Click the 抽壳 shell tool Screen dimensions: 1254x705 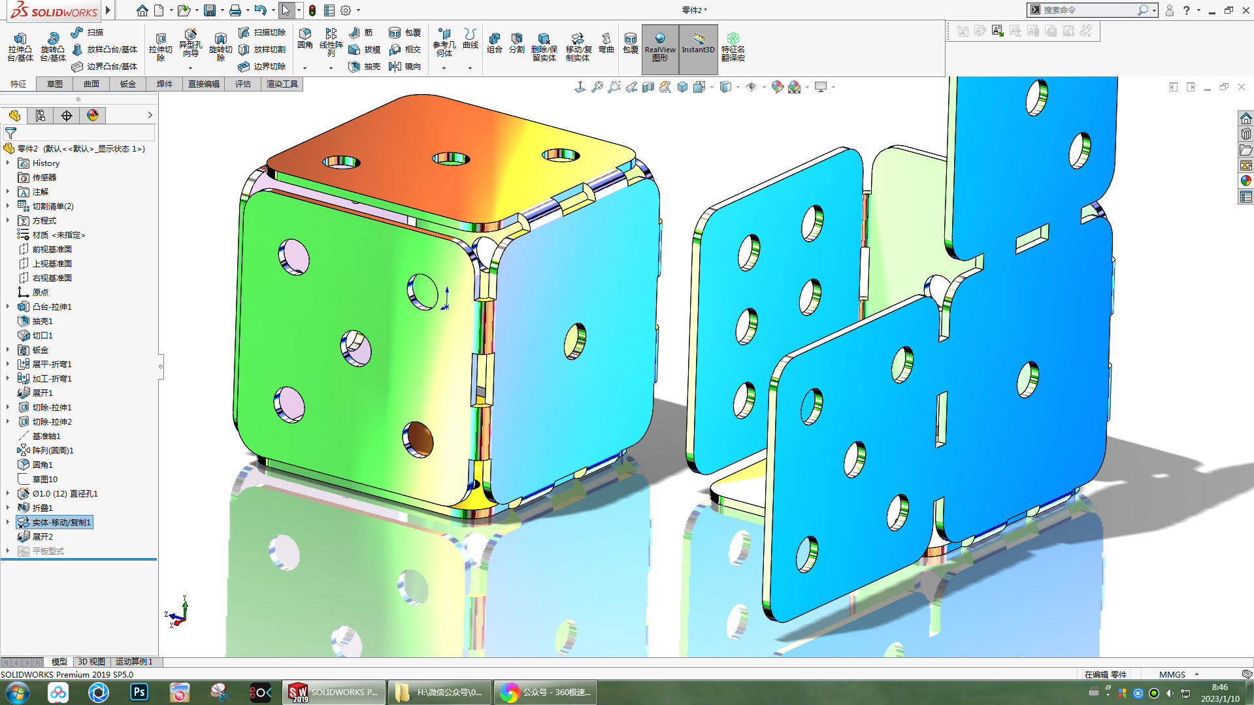pos(365,67)
